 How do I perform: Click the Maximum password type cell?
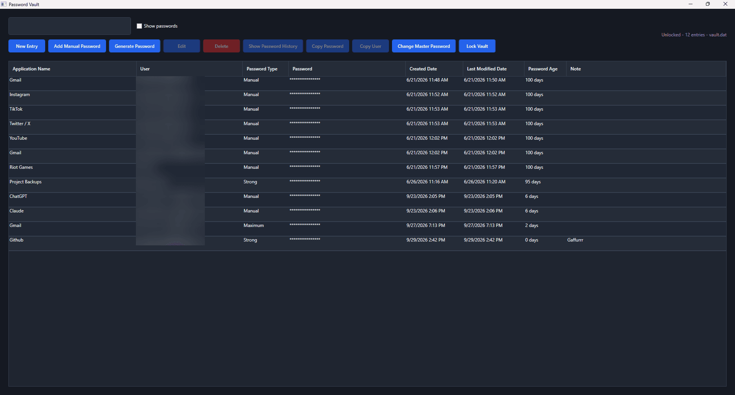point(253,225)
